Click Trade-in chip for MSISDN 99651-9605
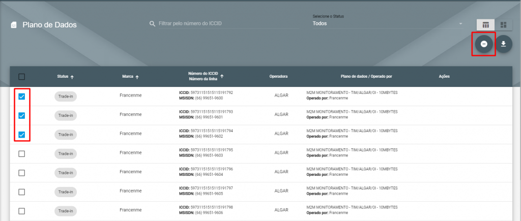521x221 pixels. tap(66, 192)
